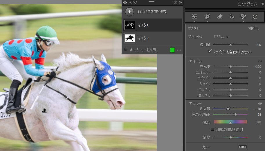This screenshot has width=265, height=151.
Task: Open overlay options three-dot menu
Action: [179, 50]
